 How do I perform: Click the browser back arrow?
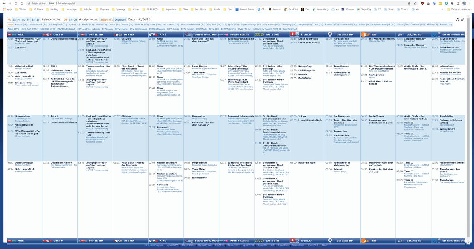pos(4,3)
